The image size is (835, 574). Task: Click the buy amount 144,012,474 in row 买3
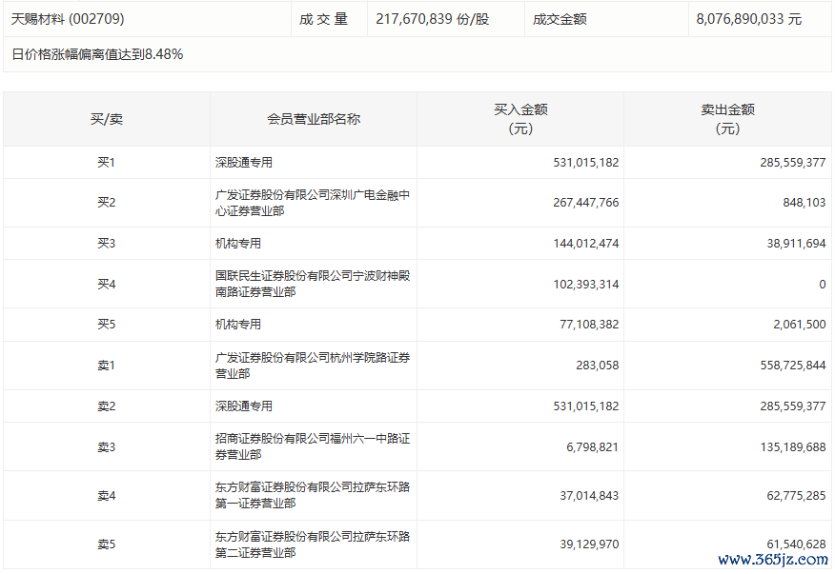click(585, 244)
